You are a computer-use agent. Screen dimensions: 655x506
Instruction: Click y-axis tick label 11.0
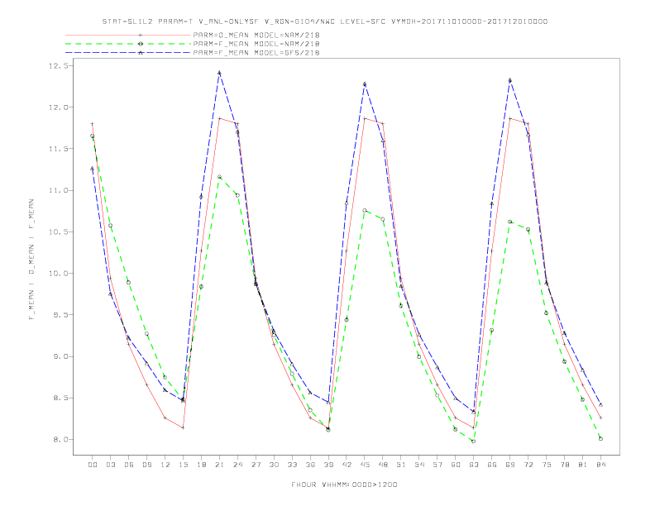[58, 190]
